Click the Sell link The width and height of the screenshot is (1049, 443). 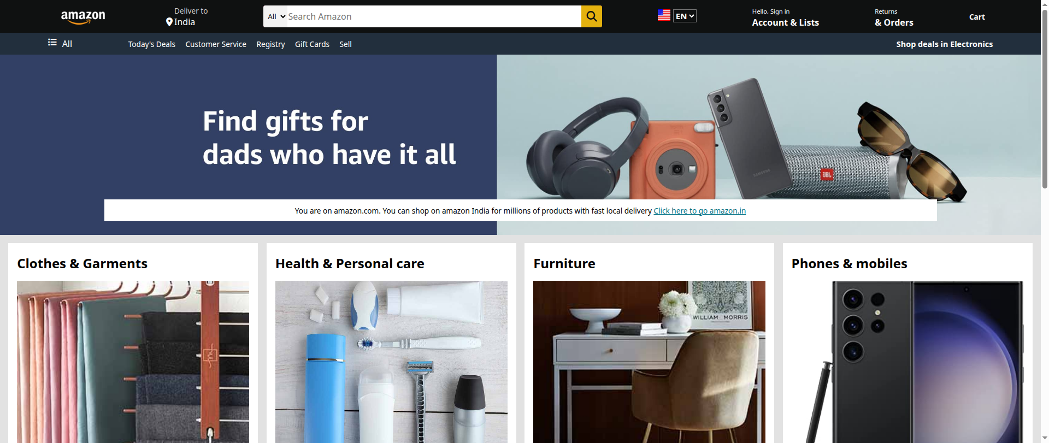345,44
